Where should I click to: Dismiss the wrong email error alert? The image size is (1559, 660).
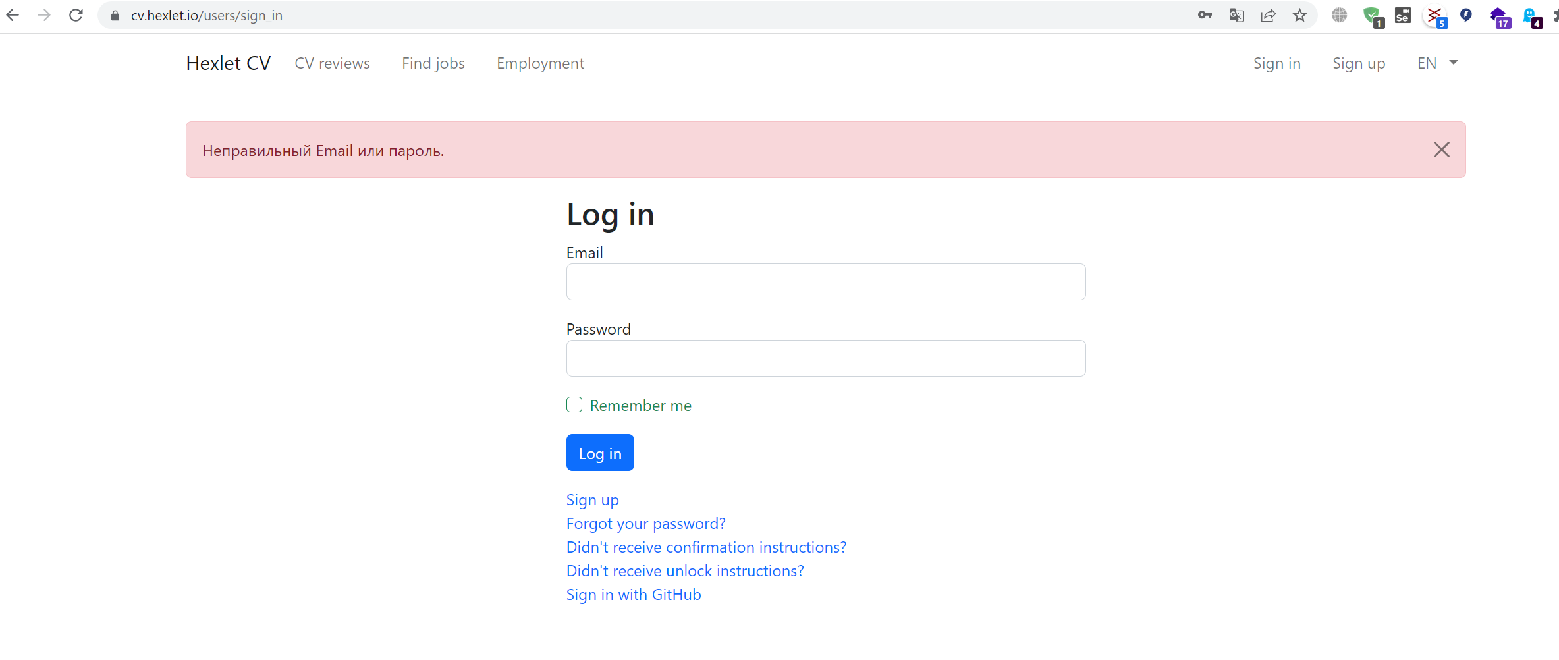point(1441,150)
